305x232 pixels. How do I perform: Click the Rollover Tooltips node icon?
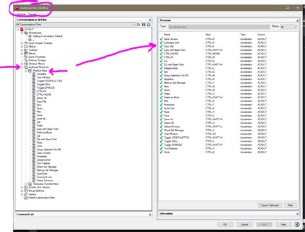(26, 60)
